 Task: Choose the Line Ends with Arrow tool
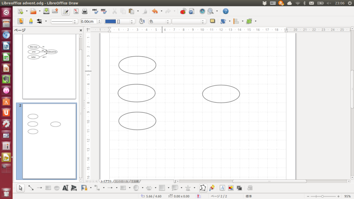[39, 188]
